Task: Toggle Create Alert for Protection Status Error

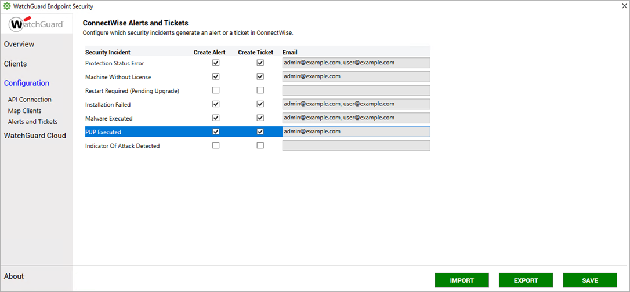Action: (216, 63)
